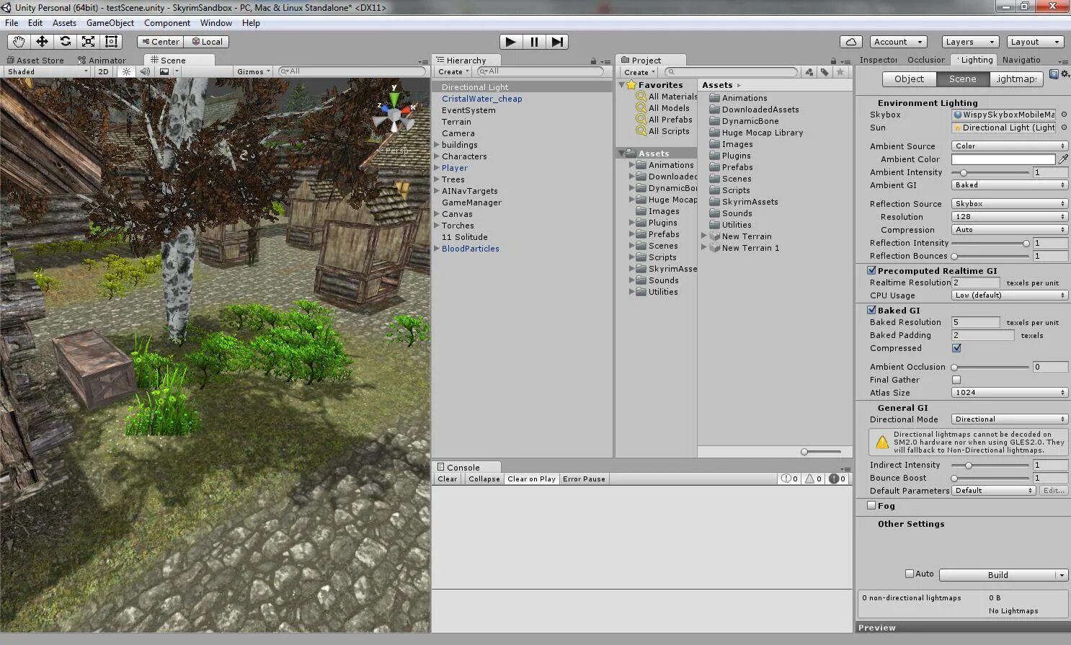Open Sun light object picker
The image size is (1071, 645).
click(1064, 128)
